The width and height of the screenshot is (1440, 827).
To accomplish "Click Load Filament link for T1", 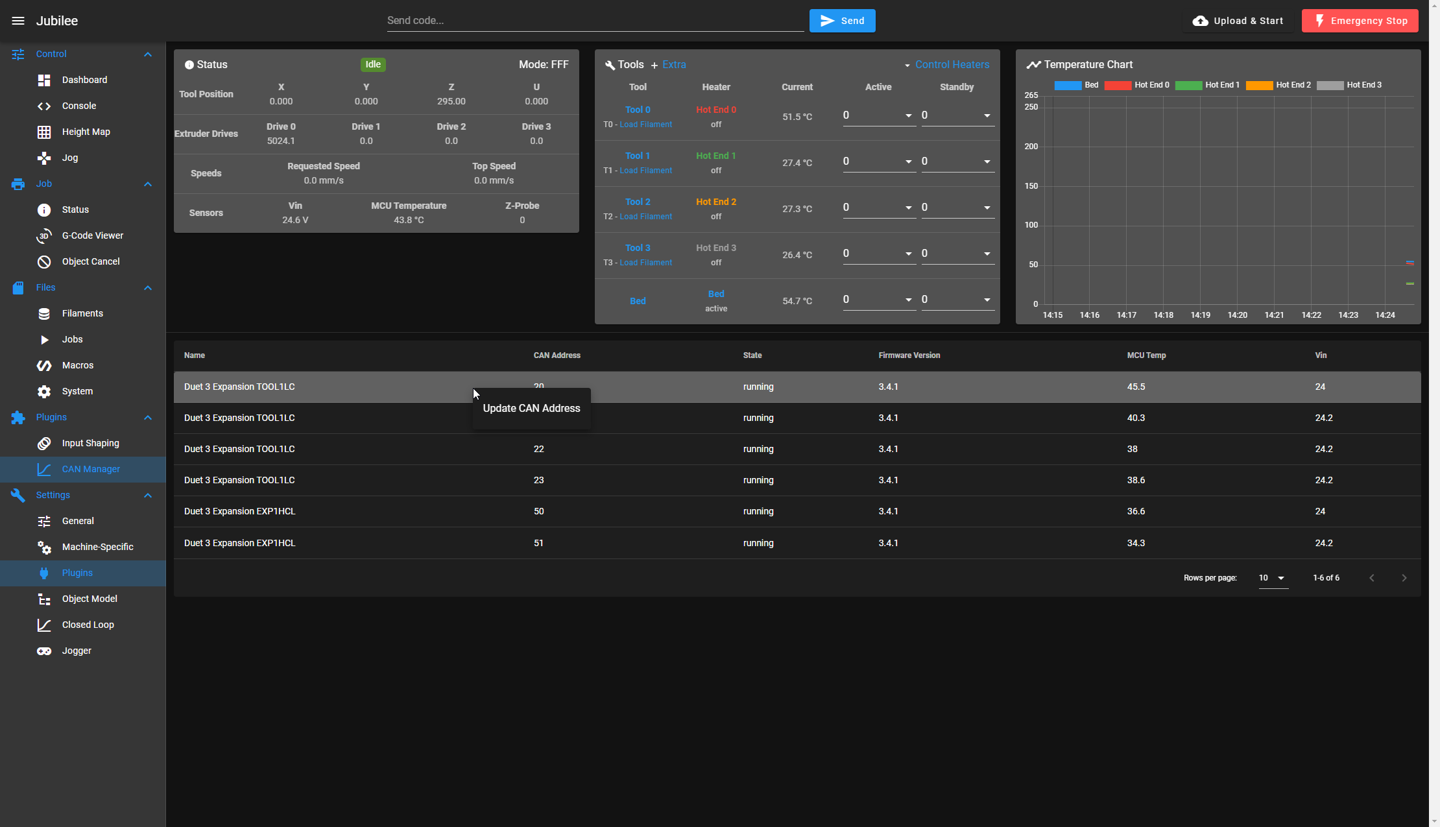I will coord(645,171).
